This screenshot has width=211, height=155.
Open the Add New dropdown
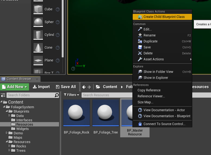point(15,87)
